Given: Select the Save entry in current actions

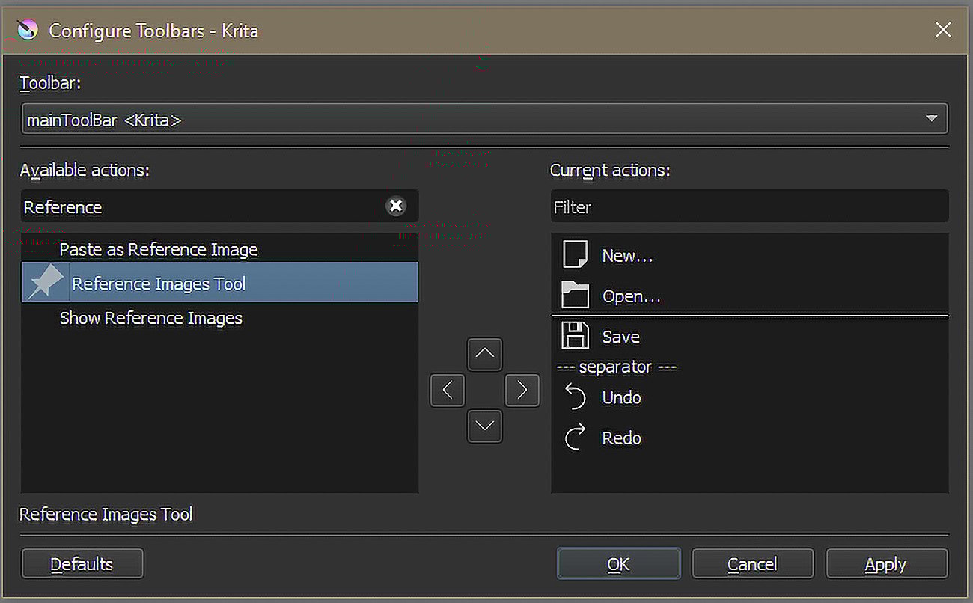Looking at the screenshot, I should point(750,336).
